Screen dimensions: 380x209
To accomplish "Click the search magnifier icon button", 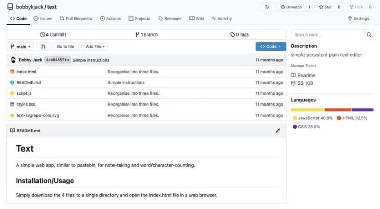I will coord(370,35).
